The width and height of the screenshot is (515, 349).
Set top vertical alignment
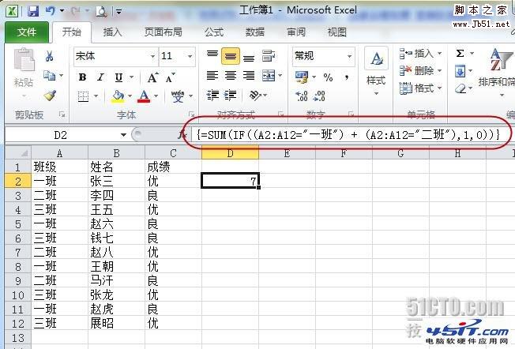212,56
